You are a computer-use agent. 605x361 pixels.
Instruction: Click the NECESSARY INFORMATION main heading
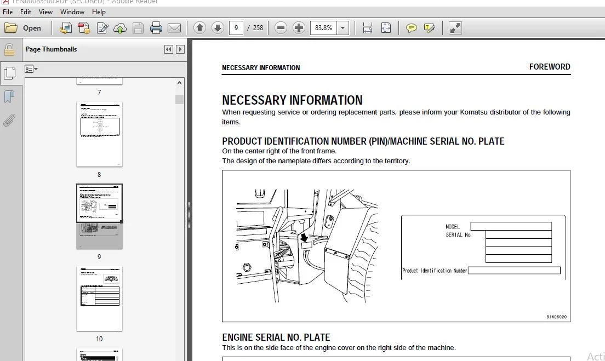[293, 100]
